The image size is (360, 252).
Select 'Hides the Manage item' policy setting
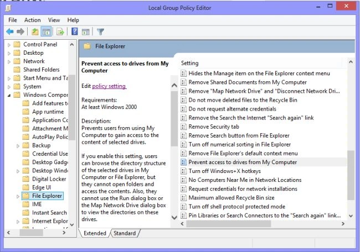(x=259, y=73)
